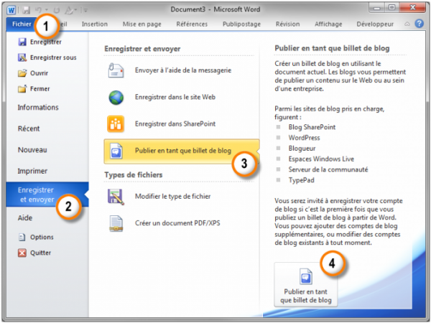Image resolution: width=431 pixels, height=323 pixels.
Task: Open the Récent section
Action: coord(29,128)
